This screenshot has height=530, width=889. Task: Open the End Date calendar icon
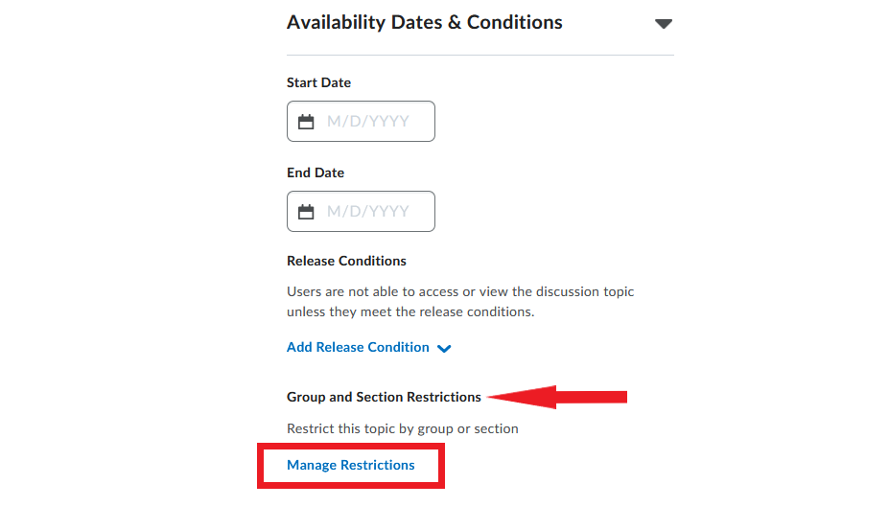click(306, 212)
